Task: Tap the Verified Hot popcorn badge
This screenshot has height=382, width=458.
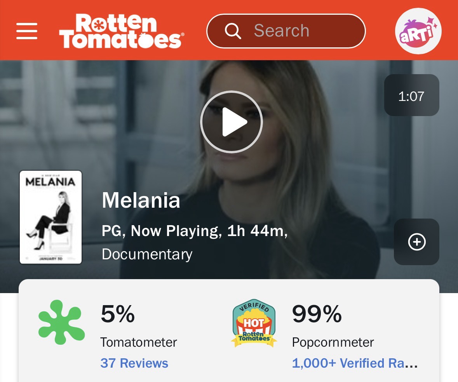Action: tap(254, 323)
